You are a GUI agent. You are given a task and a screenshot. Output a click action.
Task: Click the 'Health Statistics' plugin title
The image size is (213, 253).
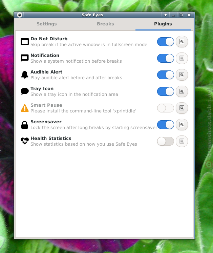tap(51, 139)
